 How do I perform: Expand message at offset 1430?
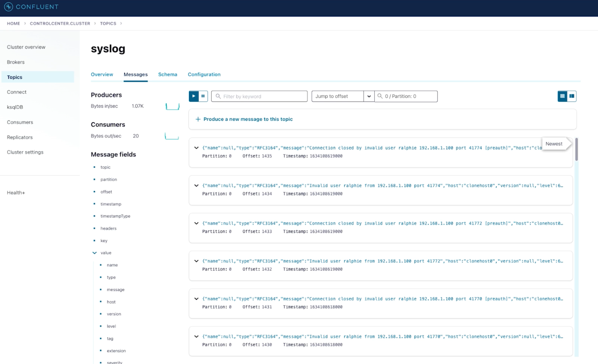196,337
